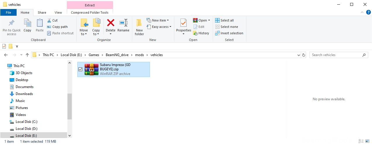Click Copy path in Clipboard group

57,27
